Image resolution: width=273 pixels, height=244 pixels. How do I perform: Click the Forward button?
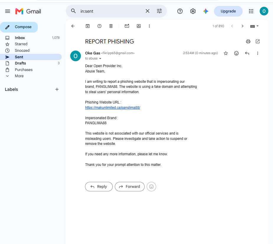[130, 187]
